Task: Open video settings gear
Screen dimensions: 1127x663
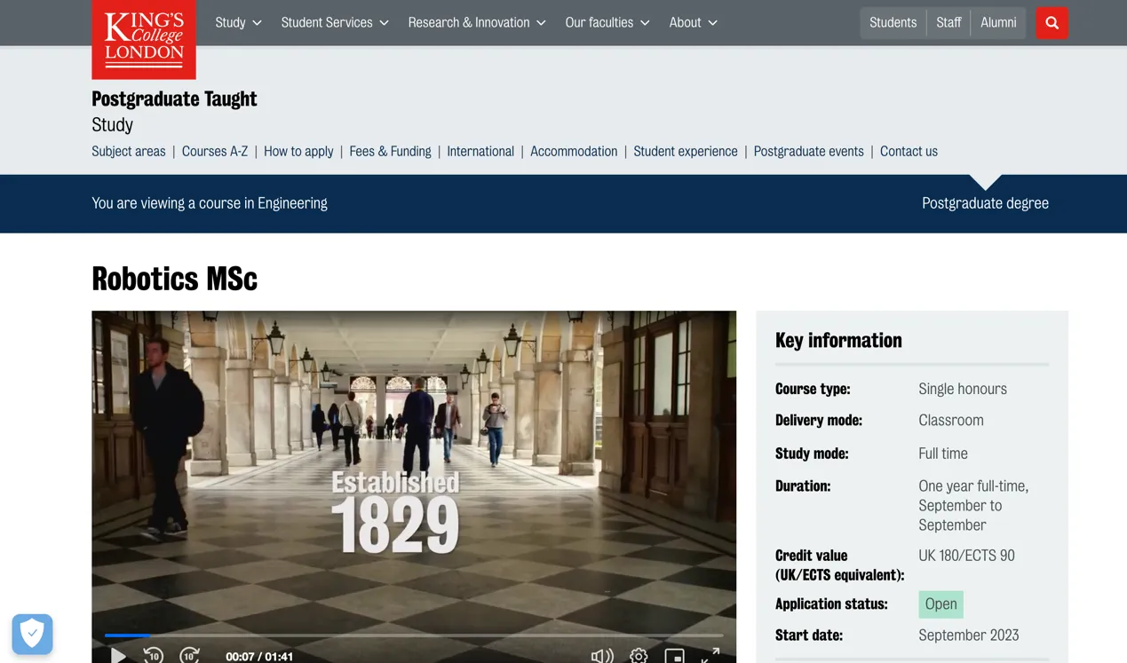Action: click(639, 656)
